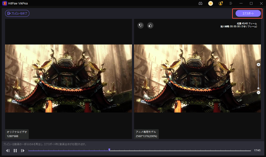
Task: Open the shopping cart purchase icon
Action: click(211, 3)
